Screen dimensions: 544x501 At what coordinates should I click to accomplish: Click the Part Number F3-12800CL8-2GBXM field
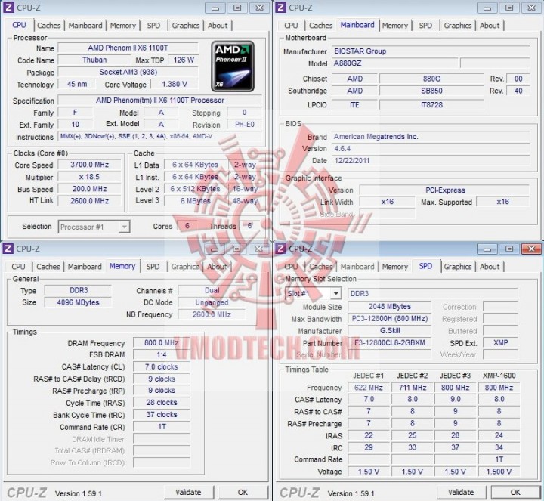pos(390,343)
